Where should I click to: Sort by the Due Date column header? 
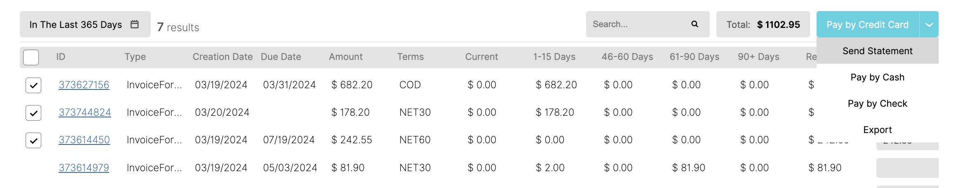pos(281,57)
